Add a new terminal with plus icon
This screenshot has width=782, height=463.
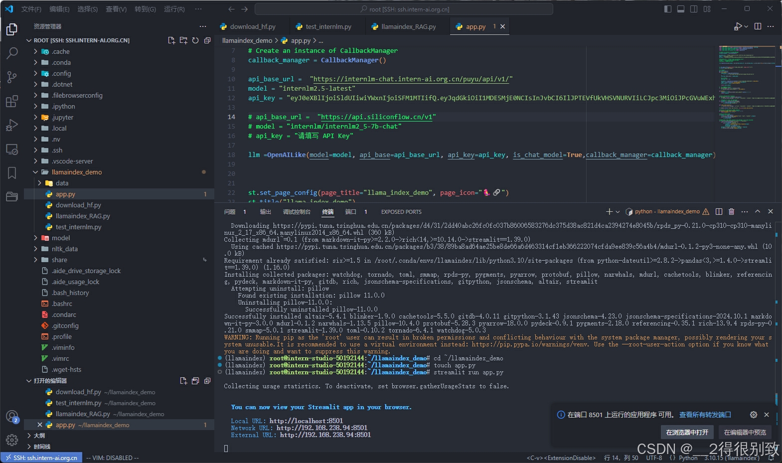(609, 211)
